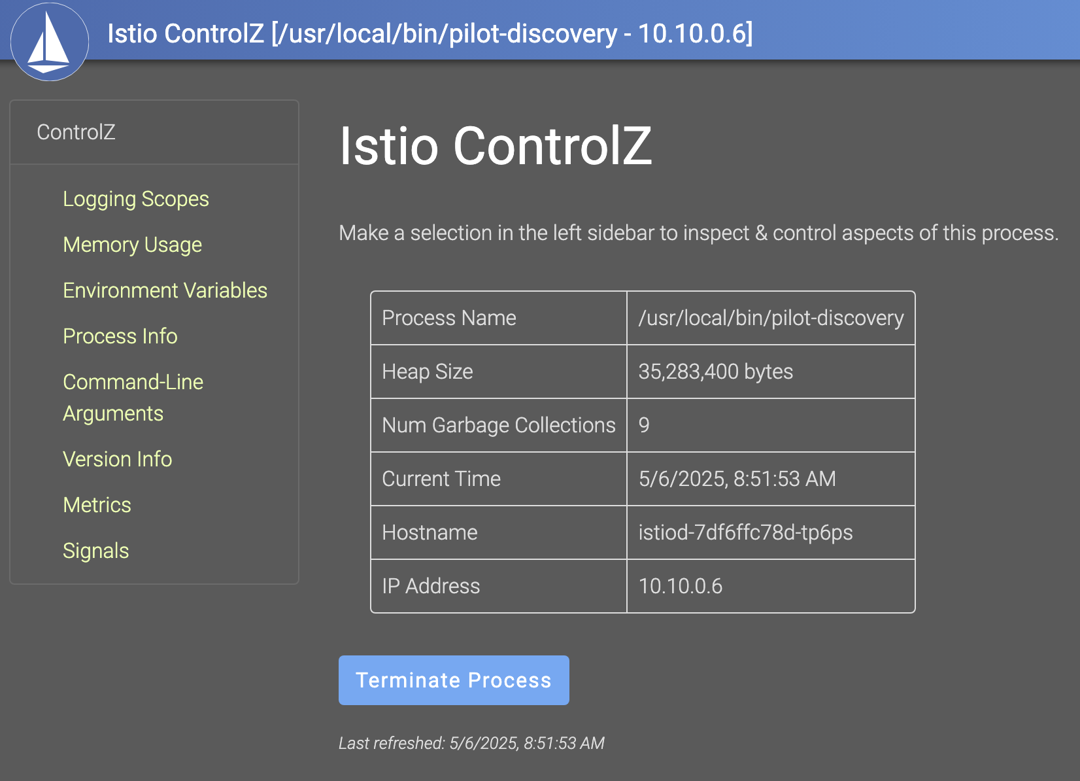Image resolution: width=1080 pixels, height=781 pixels.
Task: View Version Info page
Action: click(x=118, y=459)
